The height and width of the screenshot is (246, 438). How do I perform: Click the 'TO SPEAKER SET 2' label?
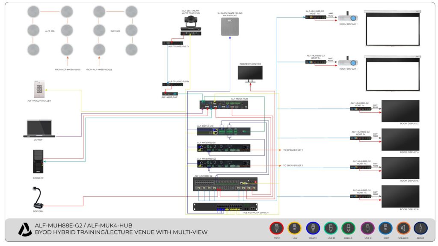pyautogui.click(x=293, y=166)
